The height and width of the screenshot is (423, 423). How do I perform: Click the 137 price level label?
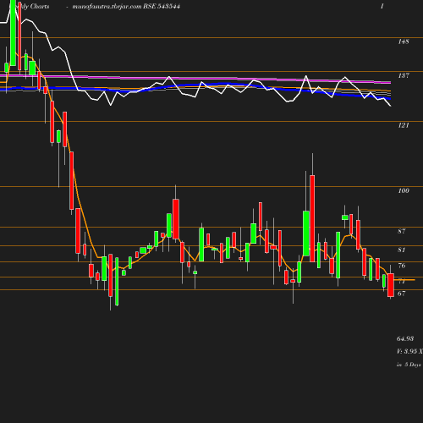click(404, 75)
